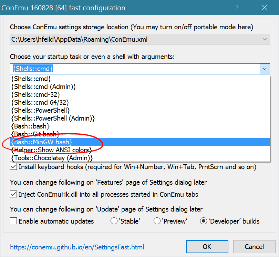Pick the {Shells::cmd-32} option
This screenshot has height=257, width=279.
click(x=36, y=94)
